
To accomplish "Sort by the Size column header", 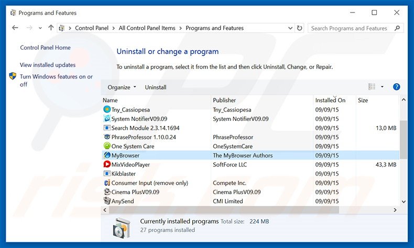I will click(377, 100).
